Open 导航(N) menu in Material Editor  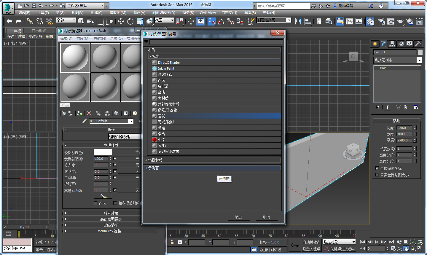pyautogui.click(x=100, y=39)
